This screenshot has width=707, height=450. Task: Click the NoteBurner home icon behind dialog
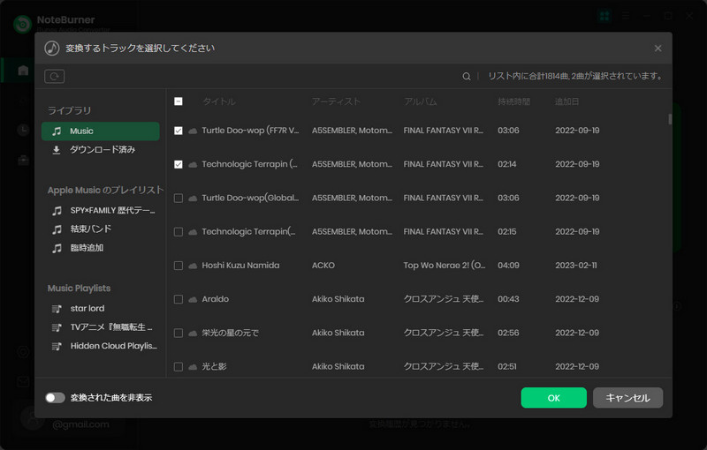click(x=23, y=71)
